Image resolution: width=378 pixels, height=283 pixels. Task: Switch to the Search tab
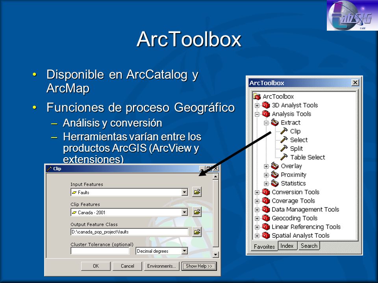coord(309,246)
